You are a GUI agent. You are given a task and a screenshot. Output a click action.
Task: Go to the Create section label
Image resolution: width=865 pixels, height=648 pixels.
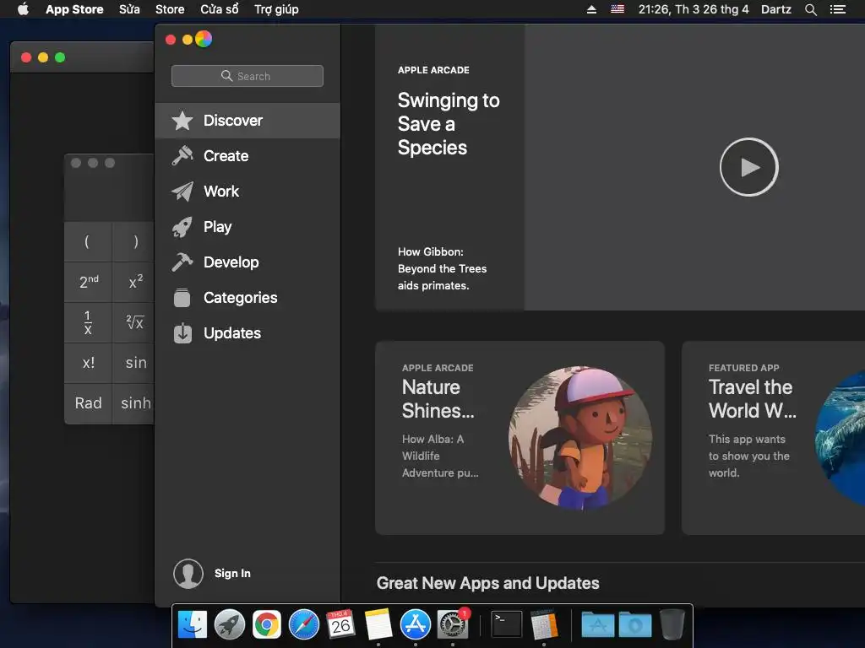point(226,156)
